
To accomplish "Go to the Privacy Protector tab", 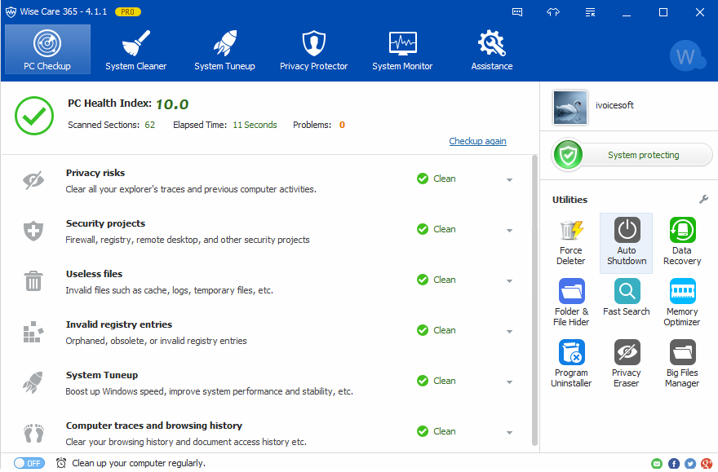I will 313,50.
